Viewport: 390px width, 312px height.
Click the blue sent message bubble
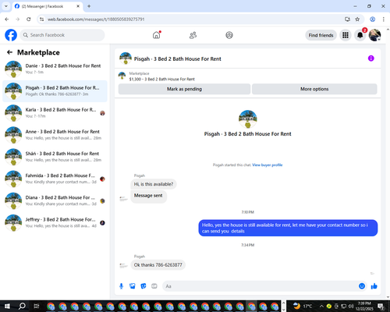pos(288,228)
